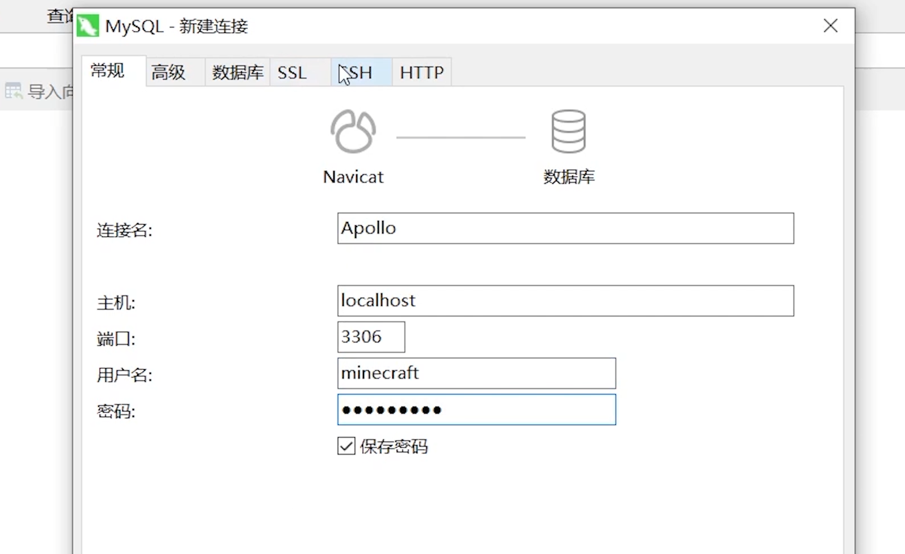Click the 数据库 cylinder icon

coord(568,131)
